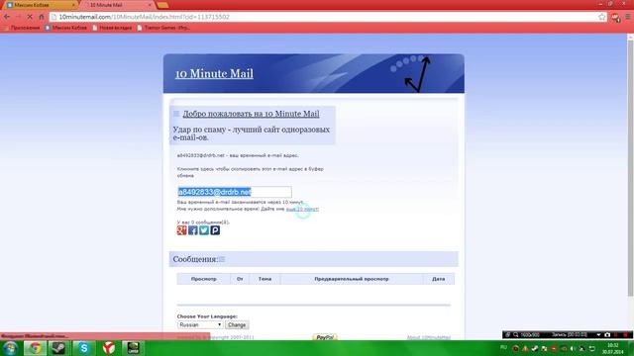This screenshot has height=356, width=634.
Task: Pause the screen recording
Action: coord(616,334)
